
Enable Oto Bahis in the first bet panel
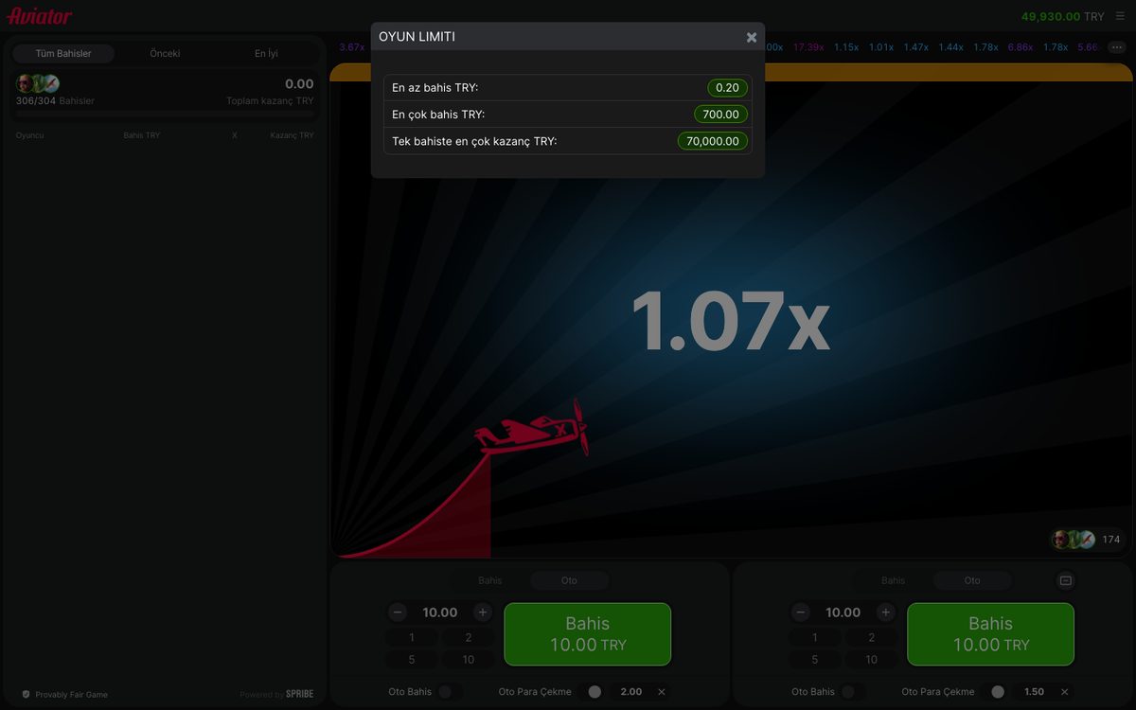coord(450,692)
